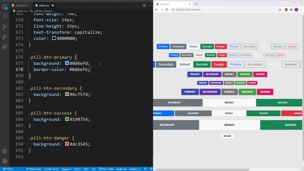Open the Source Control view
The height and width of the screenshot is (171, 304).
click(x=5, y=27)
